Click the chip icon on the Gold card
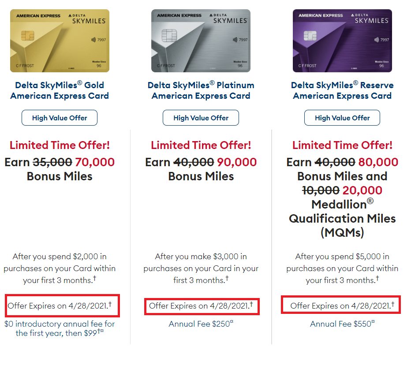Screen dimensions: 411x365 click(27, 36)
